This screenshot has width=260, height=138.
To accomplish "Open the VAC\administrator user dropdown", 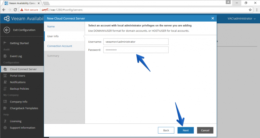I will 242,19.
